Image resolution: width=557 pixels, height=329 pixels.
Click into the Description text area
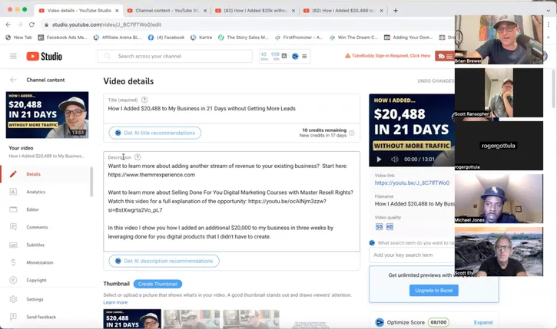231,202
